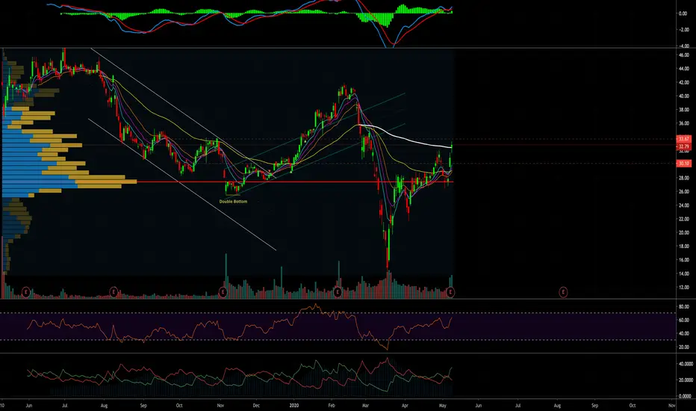Click the 80.00 value on RSI scale

pos(684,306)
